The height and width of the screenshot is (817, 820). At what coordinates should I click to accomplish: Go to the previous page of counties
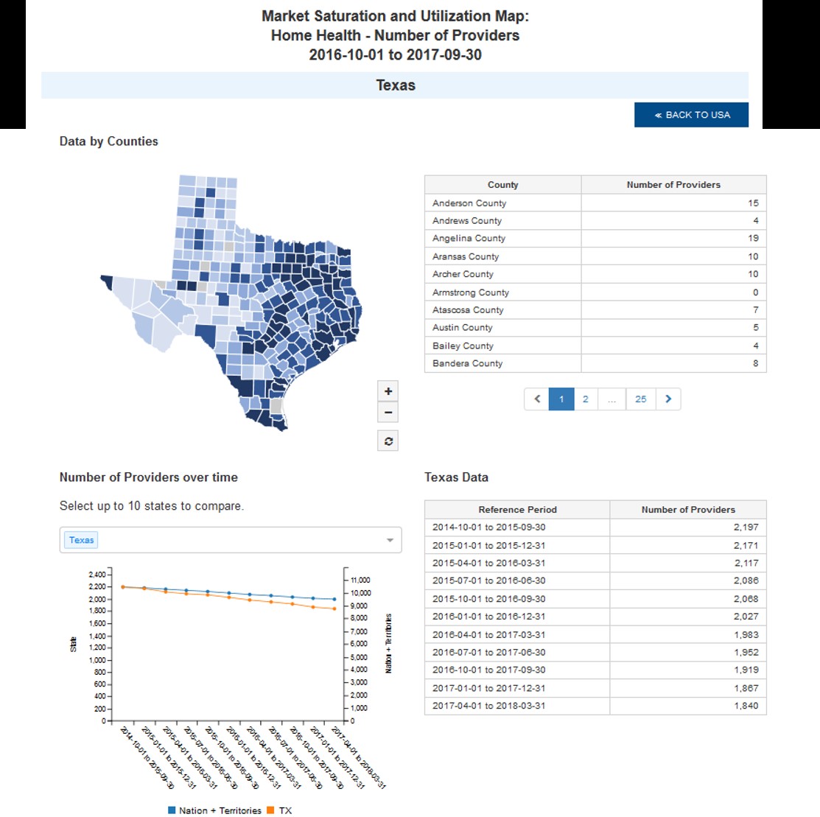click(537, 399)
